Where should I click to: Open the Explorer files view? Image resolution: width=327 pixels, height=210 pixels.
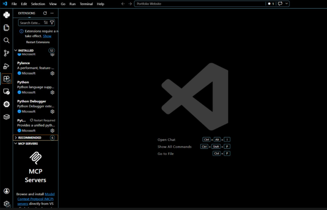(x=6, y=27)
